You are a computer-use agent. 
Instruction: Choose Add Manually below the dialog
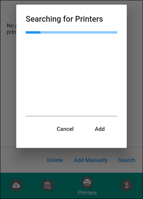91,160
